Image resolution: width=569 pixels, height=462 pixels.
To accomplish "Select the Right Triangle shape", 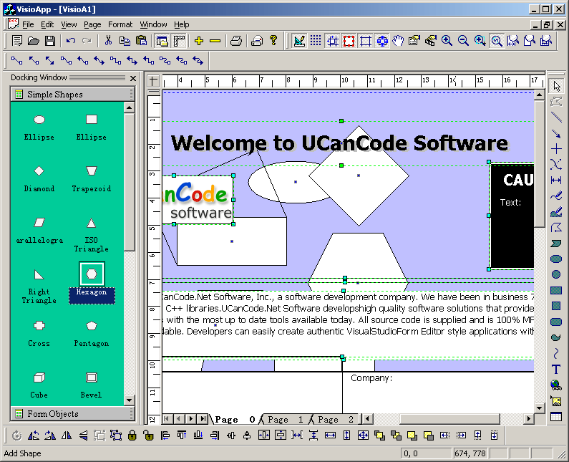I will (39, 287).
